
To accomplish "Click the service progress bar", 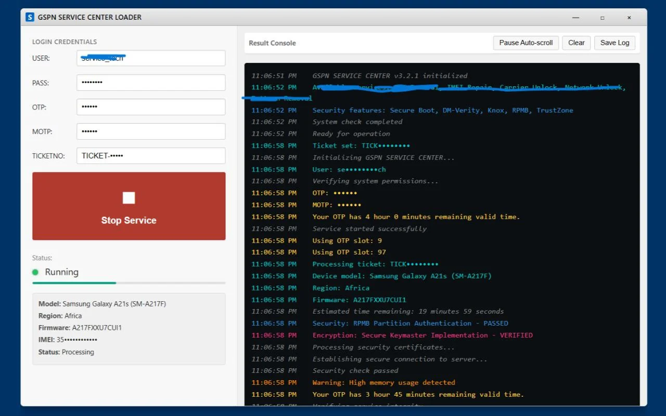I will [129, 283].
